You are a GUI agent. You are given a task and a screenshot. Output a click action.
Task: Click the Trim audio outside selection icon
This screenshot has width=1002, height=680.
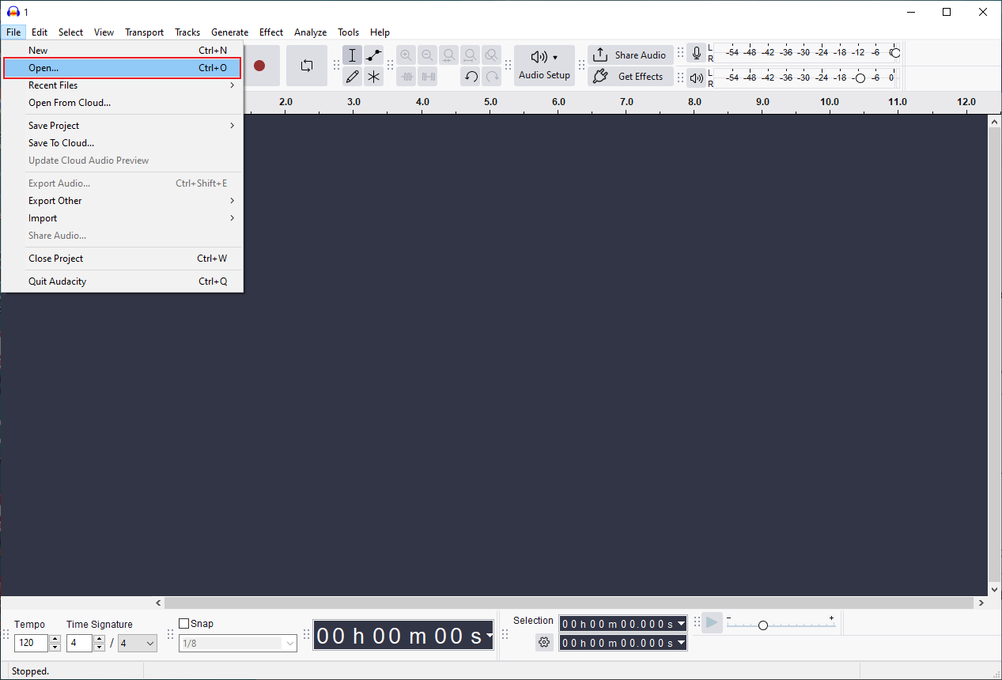(x=406, y=77)
